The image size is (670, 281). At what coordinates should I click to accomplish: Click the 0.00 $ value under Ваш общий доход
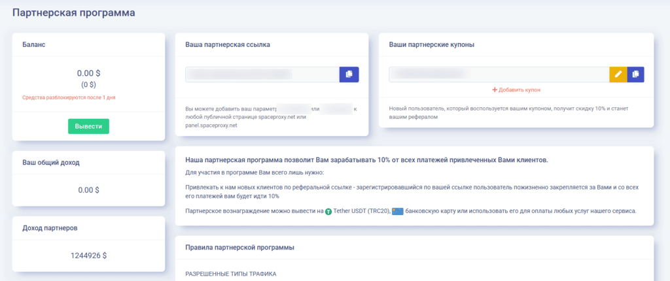88,190
